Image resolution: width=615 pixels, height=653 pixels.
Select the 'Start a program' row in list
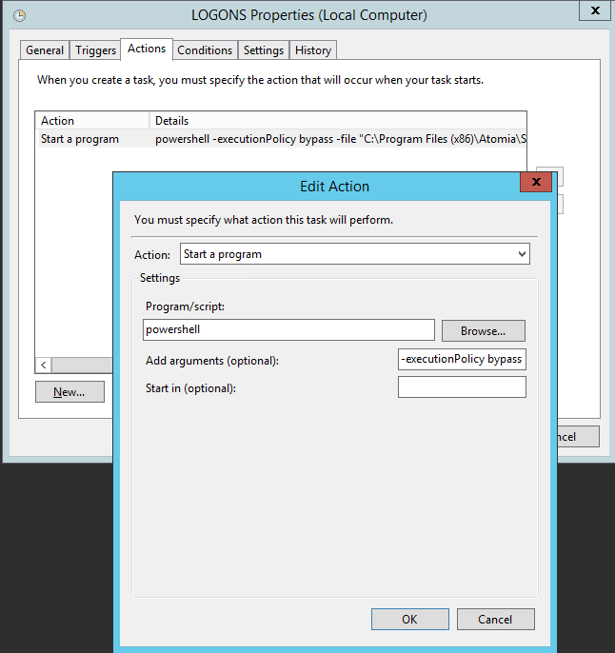tap(282, 139)
